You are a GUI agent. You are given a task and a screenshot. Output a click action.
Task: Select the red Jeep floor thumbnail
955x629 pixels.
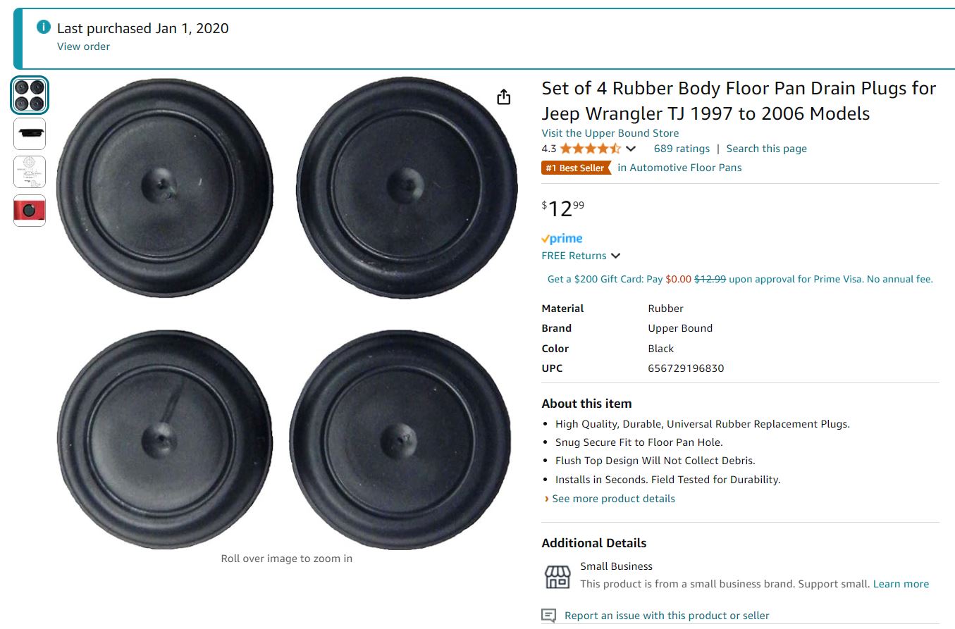[30, 210]
